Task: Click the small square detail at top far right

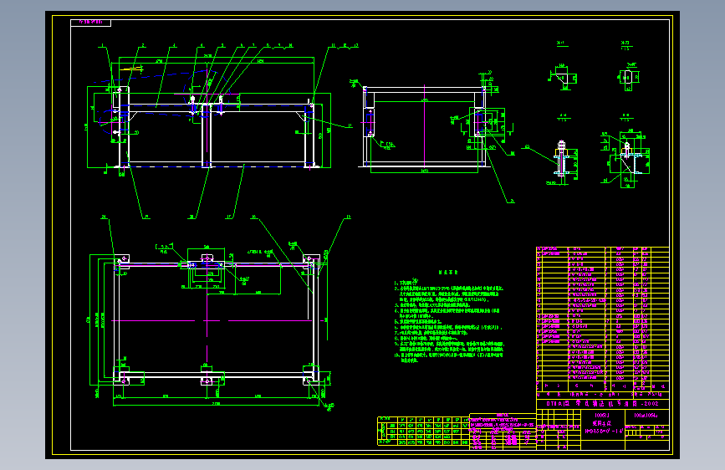Action: click(x=628, y=77)
